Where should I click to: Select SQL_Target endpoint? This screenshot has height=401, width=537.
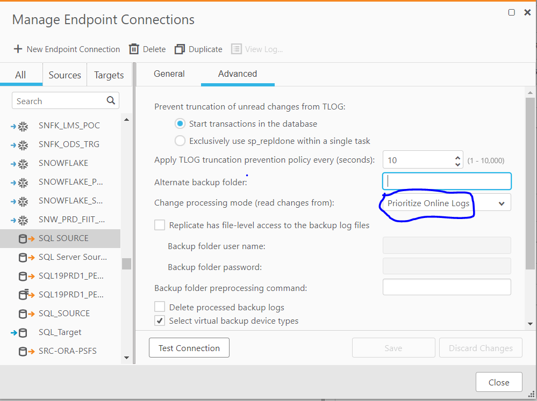click(x=60, y=332)
